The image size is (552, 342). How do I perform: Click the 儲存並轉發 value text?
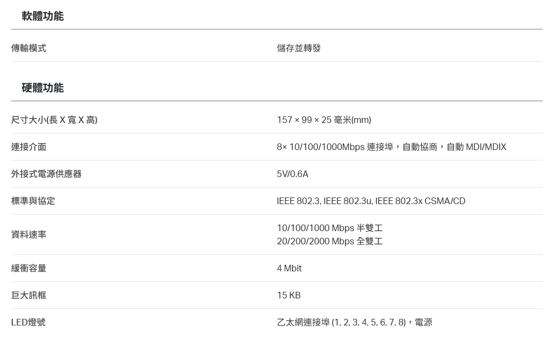coord(299,48)
